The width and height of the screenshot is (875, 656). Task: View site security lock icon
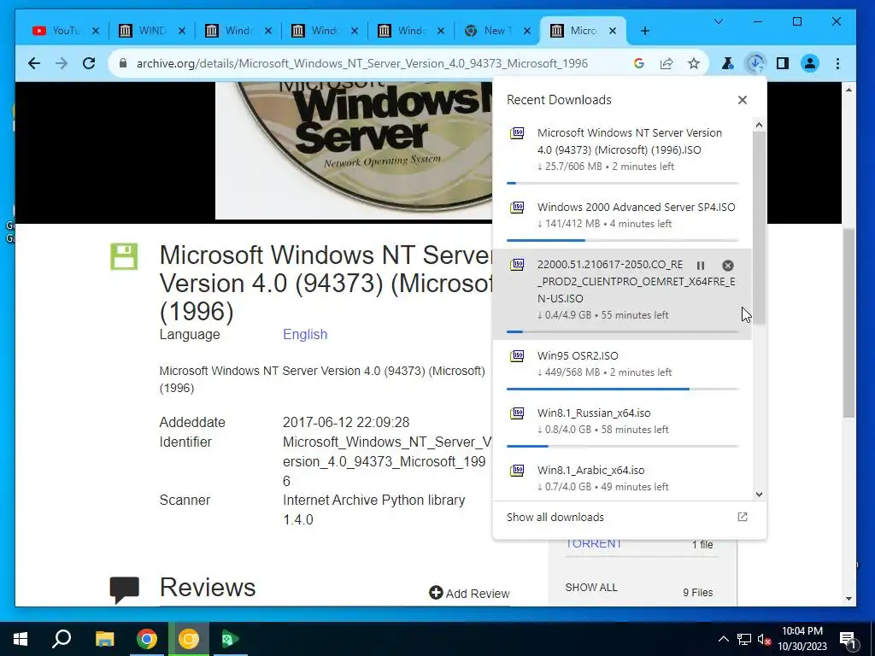coord(123,63)
